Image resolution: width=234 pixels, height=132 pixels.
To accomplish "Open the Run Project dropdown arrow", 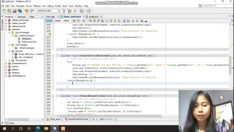I will point(78,11).
